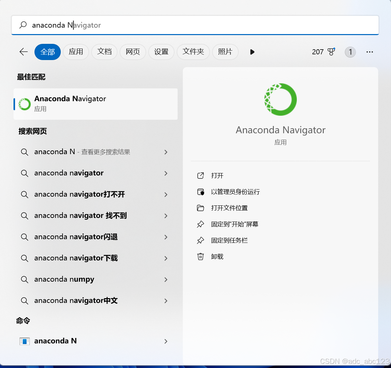Select suggestion anaconda navigator闪退
The image size is (391, 368).
tap(96, 237)
